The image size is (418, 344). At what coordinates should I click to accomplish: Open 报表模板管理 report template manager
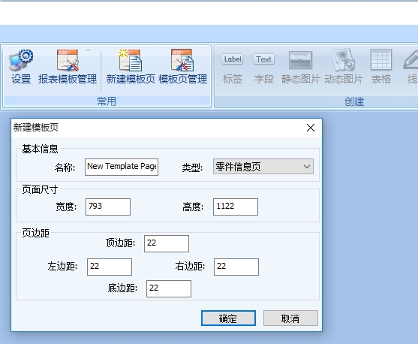coord(68,66)
